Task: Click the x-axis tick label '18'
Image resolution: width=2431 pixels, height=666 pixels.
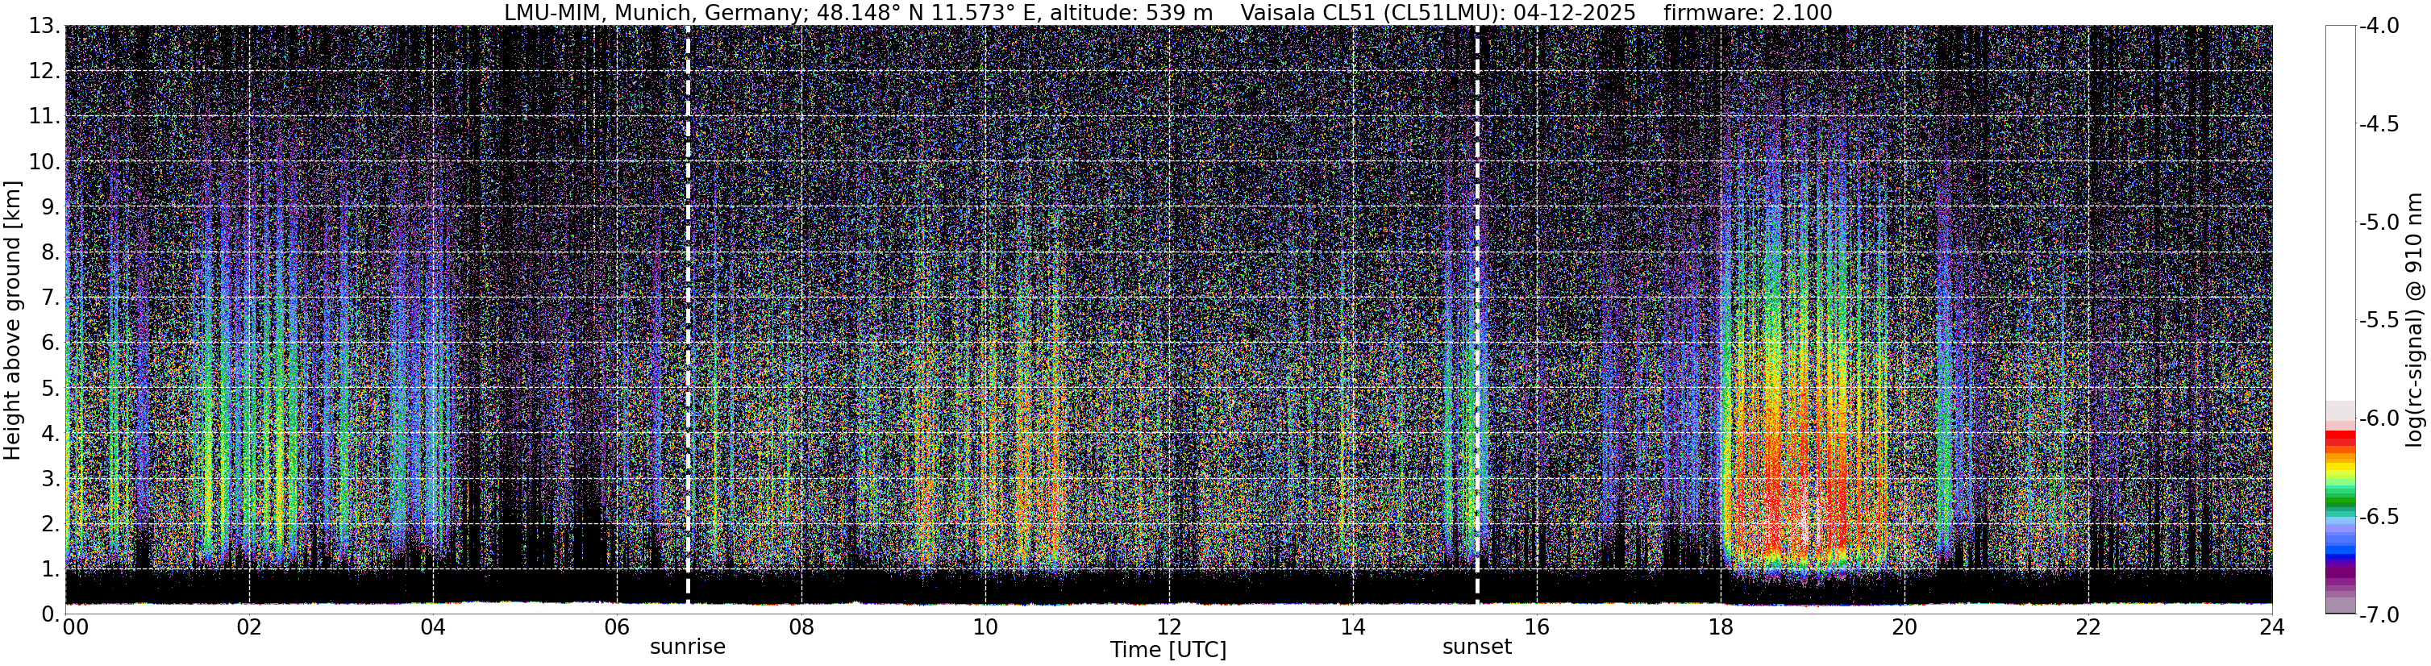Action: click(1721, 627)
